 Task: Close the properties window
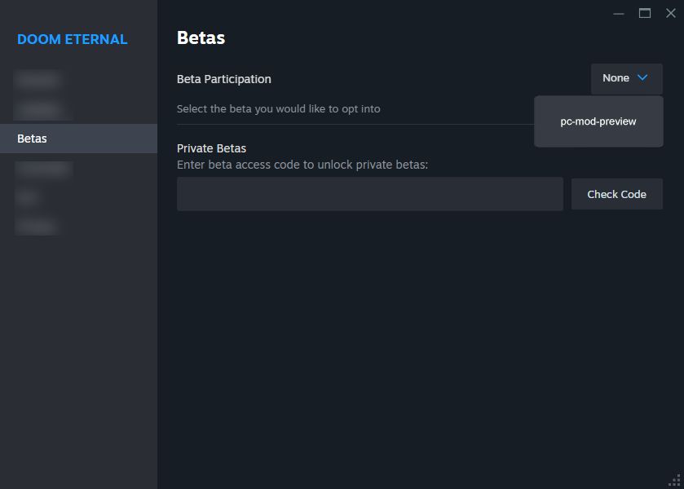671,13
